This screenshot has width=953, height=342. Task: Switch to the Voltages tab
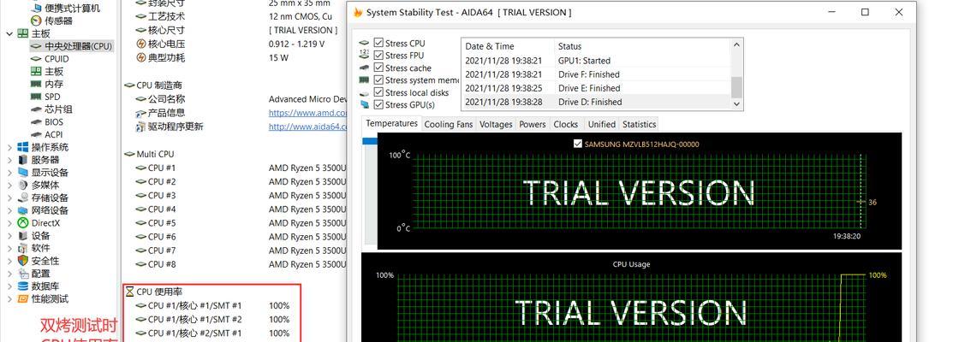click(496, 124)
